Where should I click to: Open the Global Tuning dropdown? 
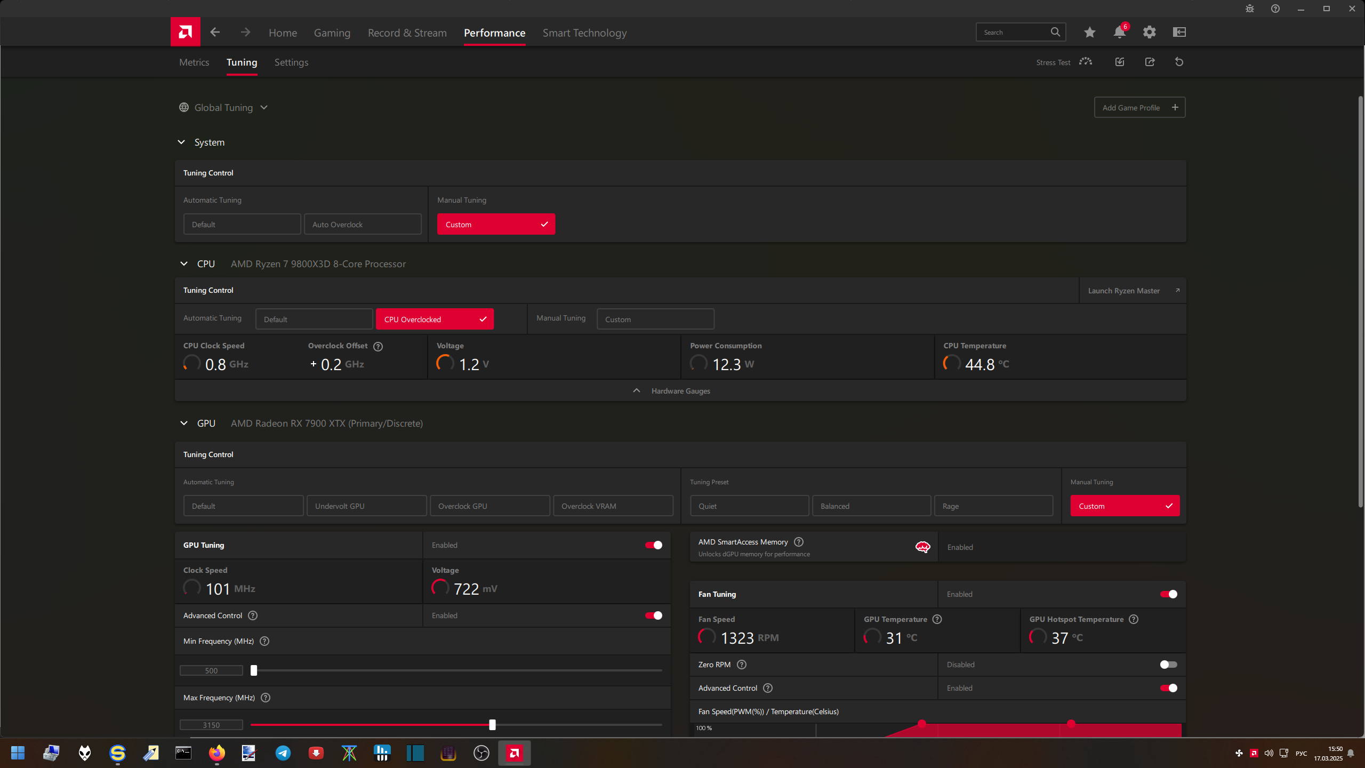pyautogui.click(x=223, y=108)
